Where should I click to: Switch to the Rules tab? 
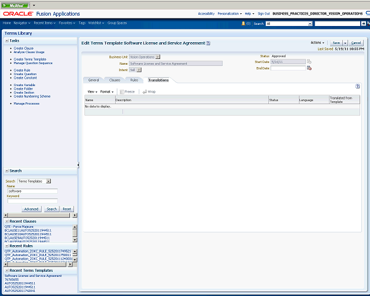(134, 80)
